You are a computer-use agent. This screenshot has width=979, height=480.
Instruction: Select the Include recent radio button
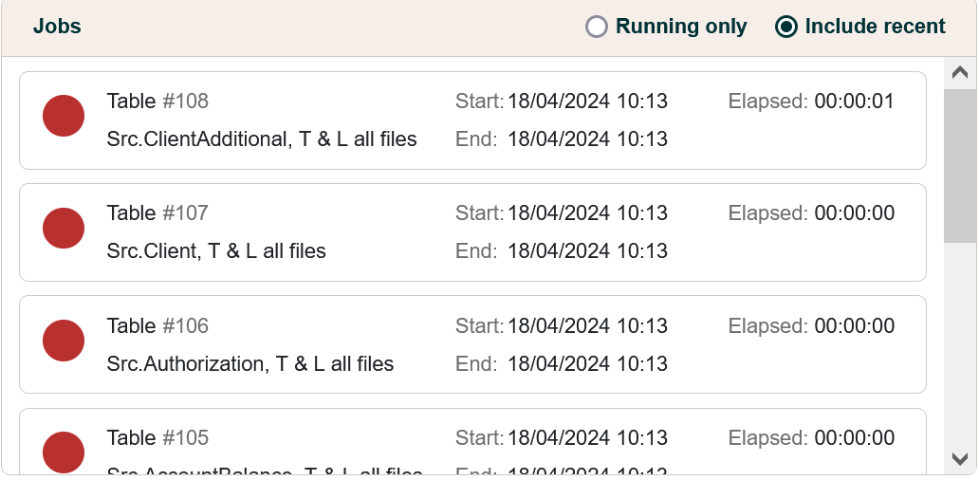[x=785, y=27]
